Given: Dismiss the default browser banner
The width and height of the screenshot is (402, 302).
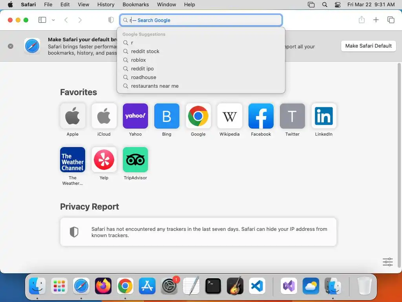Looking at the screenshot, I should tap(11, 46).
